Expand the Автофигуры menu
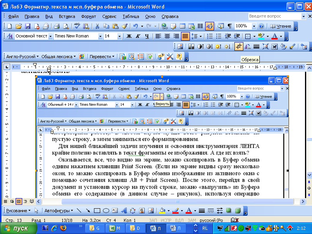Image resolution: width=312 pixels, height=234 pixels. 59,211
